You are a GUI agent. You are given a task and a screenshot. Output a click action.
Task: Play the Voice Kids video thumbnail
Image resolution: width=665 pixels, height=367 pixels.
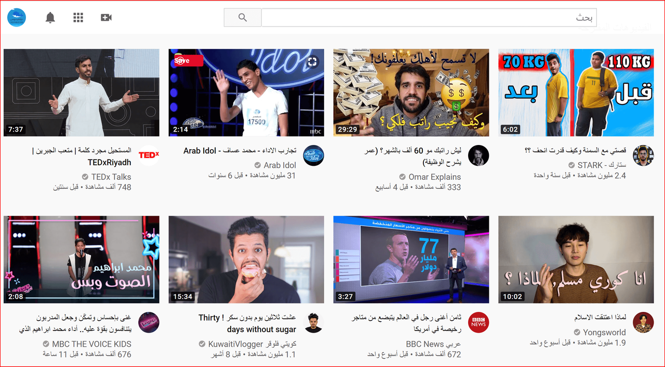pos(82,259)
